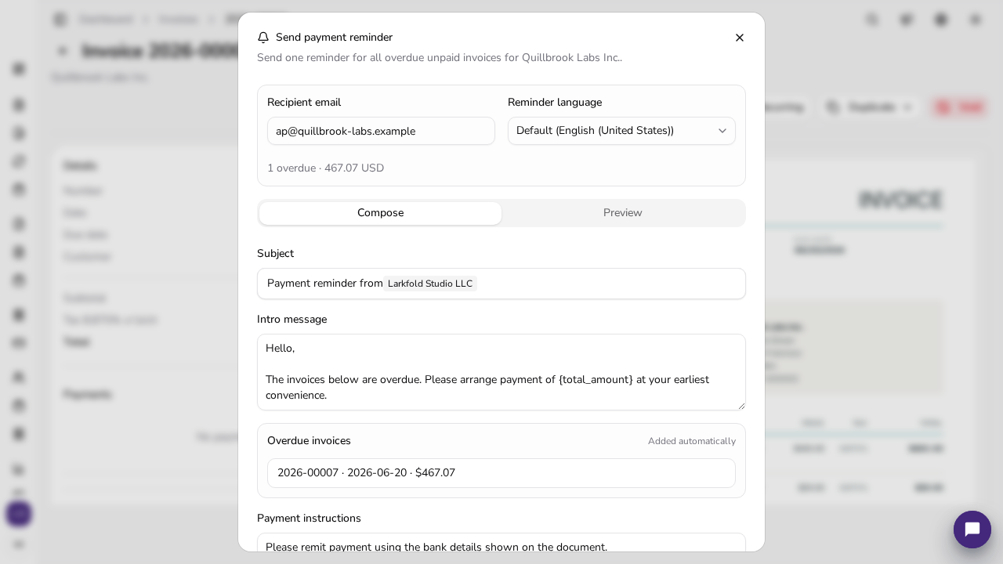Click the search magnifier icon in top bar
This screenshot has height=564, width=1003.
click(x=872, y=20)
